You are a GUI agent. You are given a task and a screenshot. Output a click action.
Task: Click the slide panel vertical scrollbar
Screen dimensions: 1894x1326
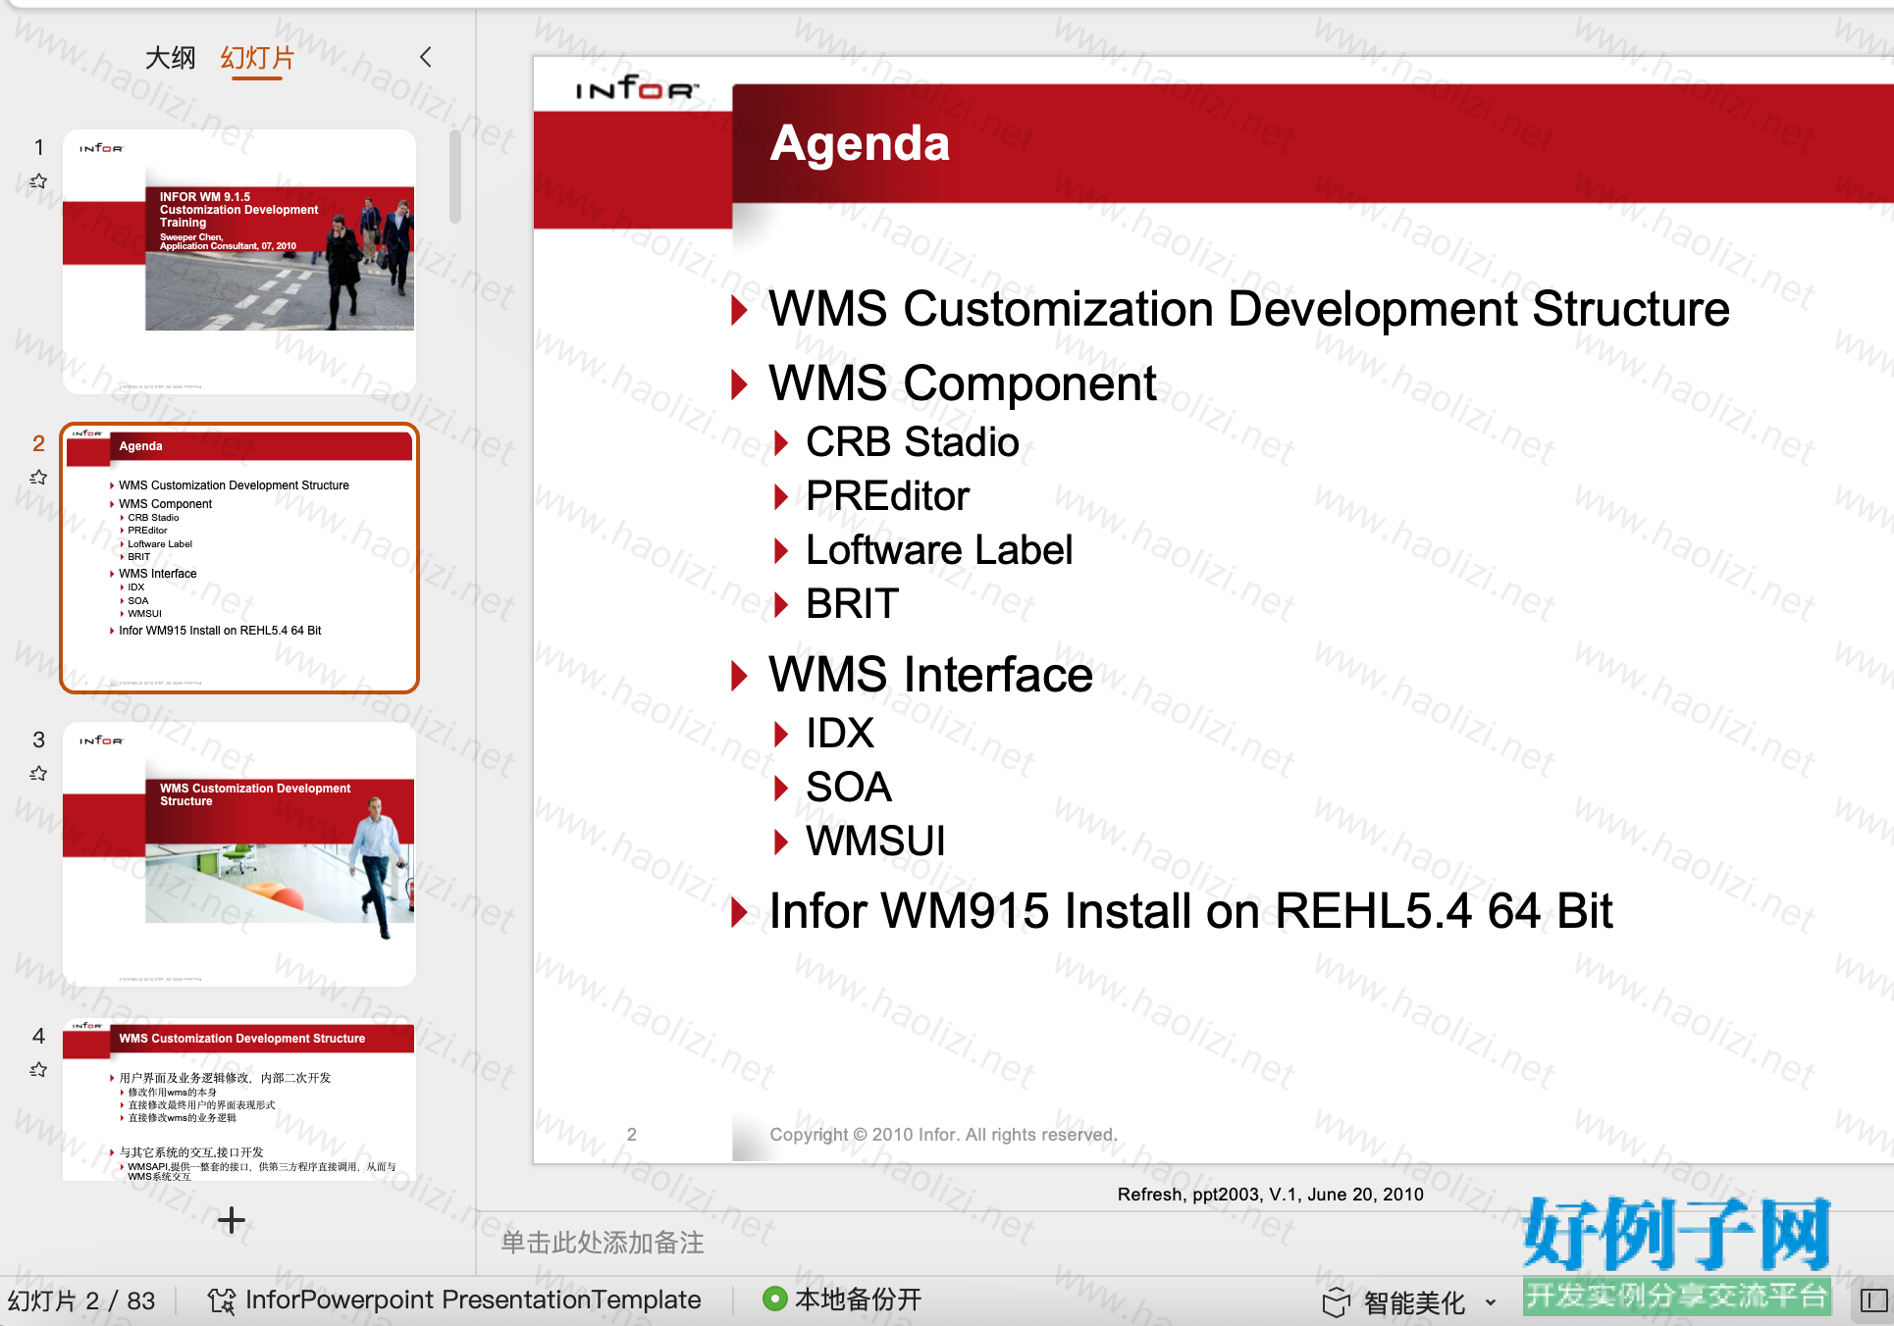point(455,177)
